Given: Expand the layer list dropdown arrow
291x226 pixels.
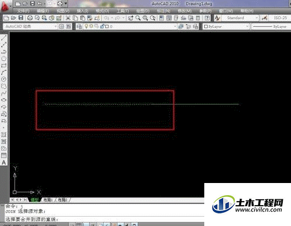Looking at the screenshot, I should (x=175, y=26).
